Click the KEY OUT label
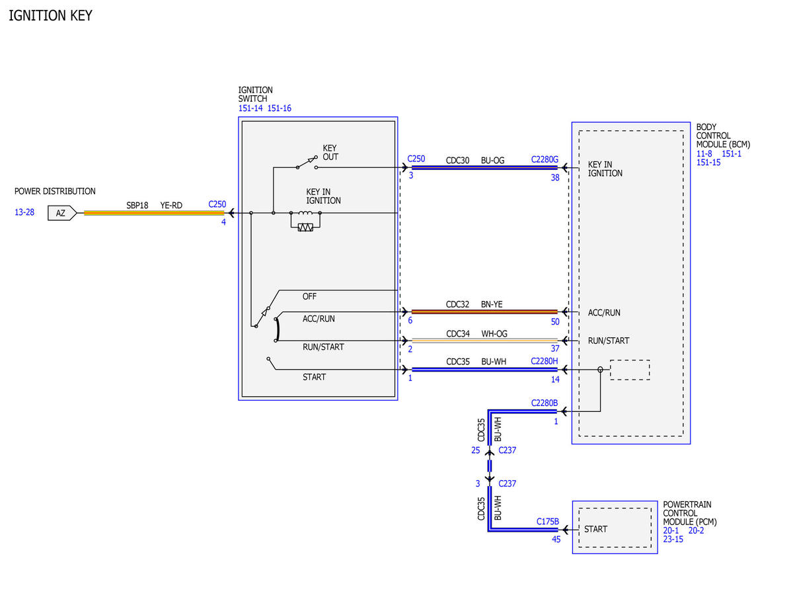Viewport: 793px width, 613px height. 330,153
